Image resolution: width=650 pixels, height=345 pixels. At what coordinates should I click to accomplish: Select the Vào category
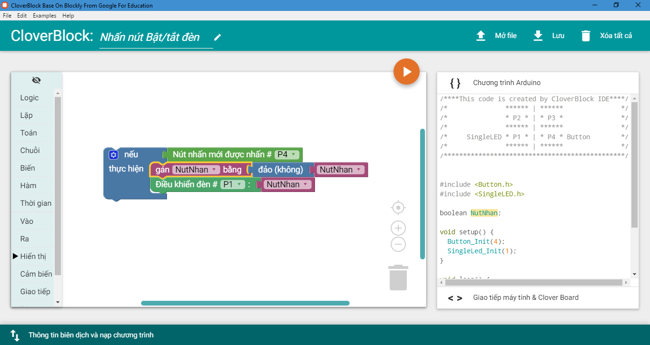coord(33,221)
